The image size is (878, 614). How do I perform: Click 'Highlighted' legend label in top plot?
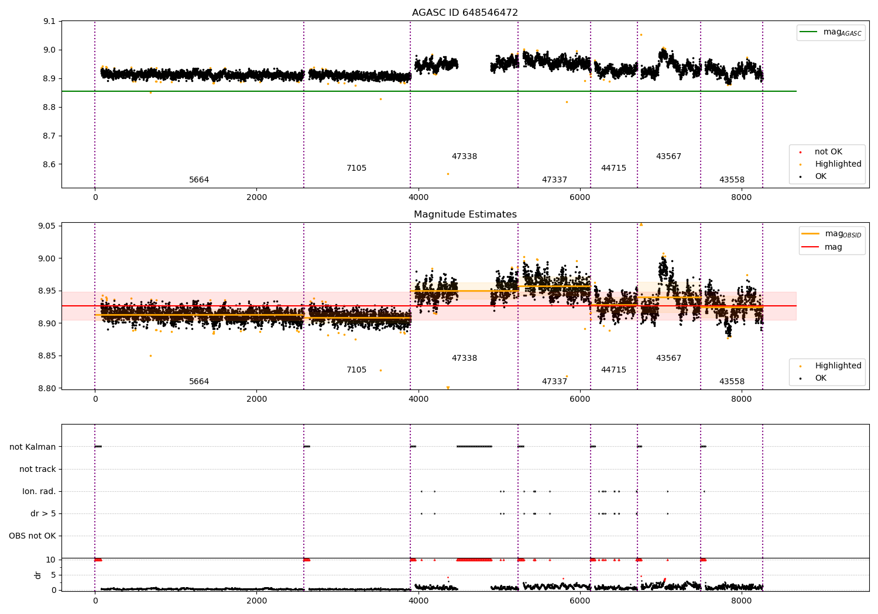coord(838,164)
